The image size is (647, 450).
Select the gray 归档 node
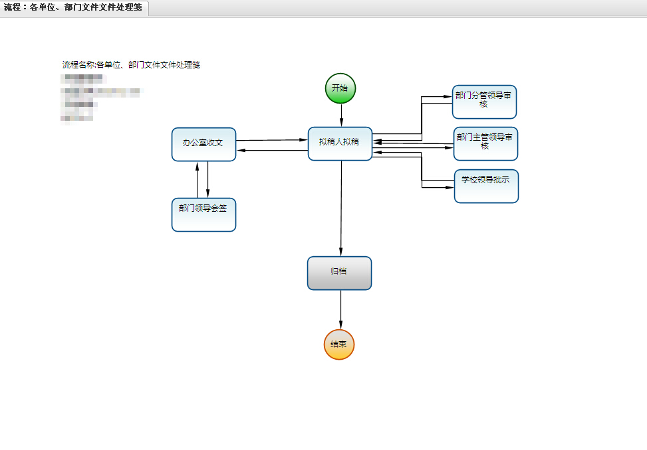339,273
